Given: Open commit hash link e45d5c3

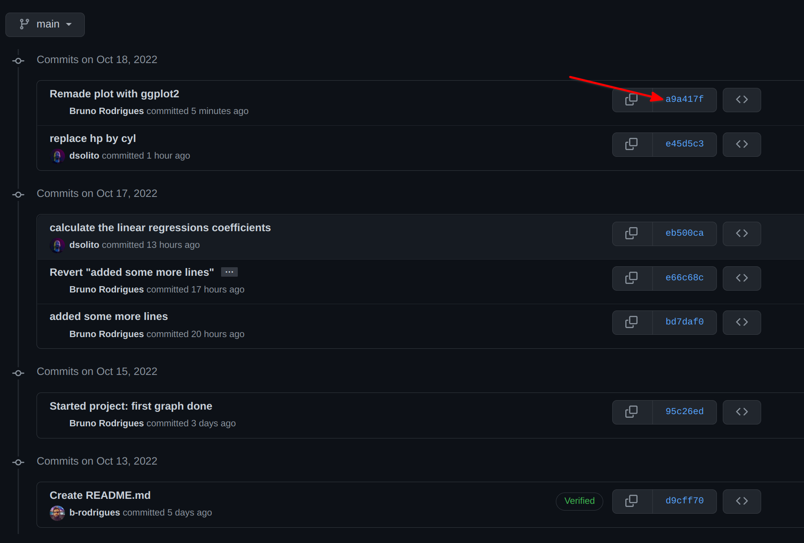Looking at the screenshot, I should tap(684, 144).
